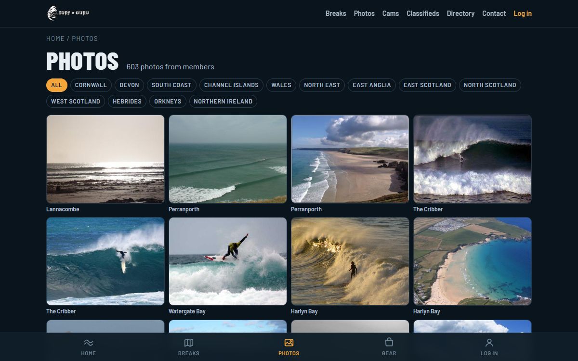Tap the Home wave icon in bottom bar

pyautogui.click(x=89, y=343)
